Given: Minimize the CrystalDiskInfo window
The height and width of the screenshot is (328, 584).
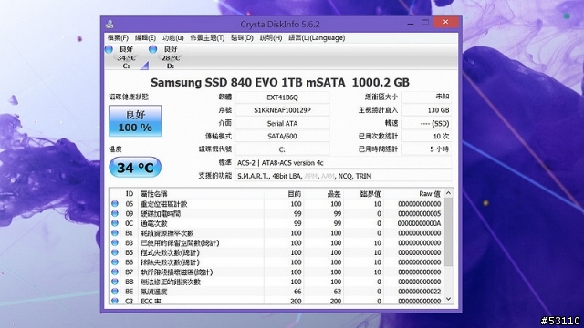Looking at the screenshot, I should point(411,23).
